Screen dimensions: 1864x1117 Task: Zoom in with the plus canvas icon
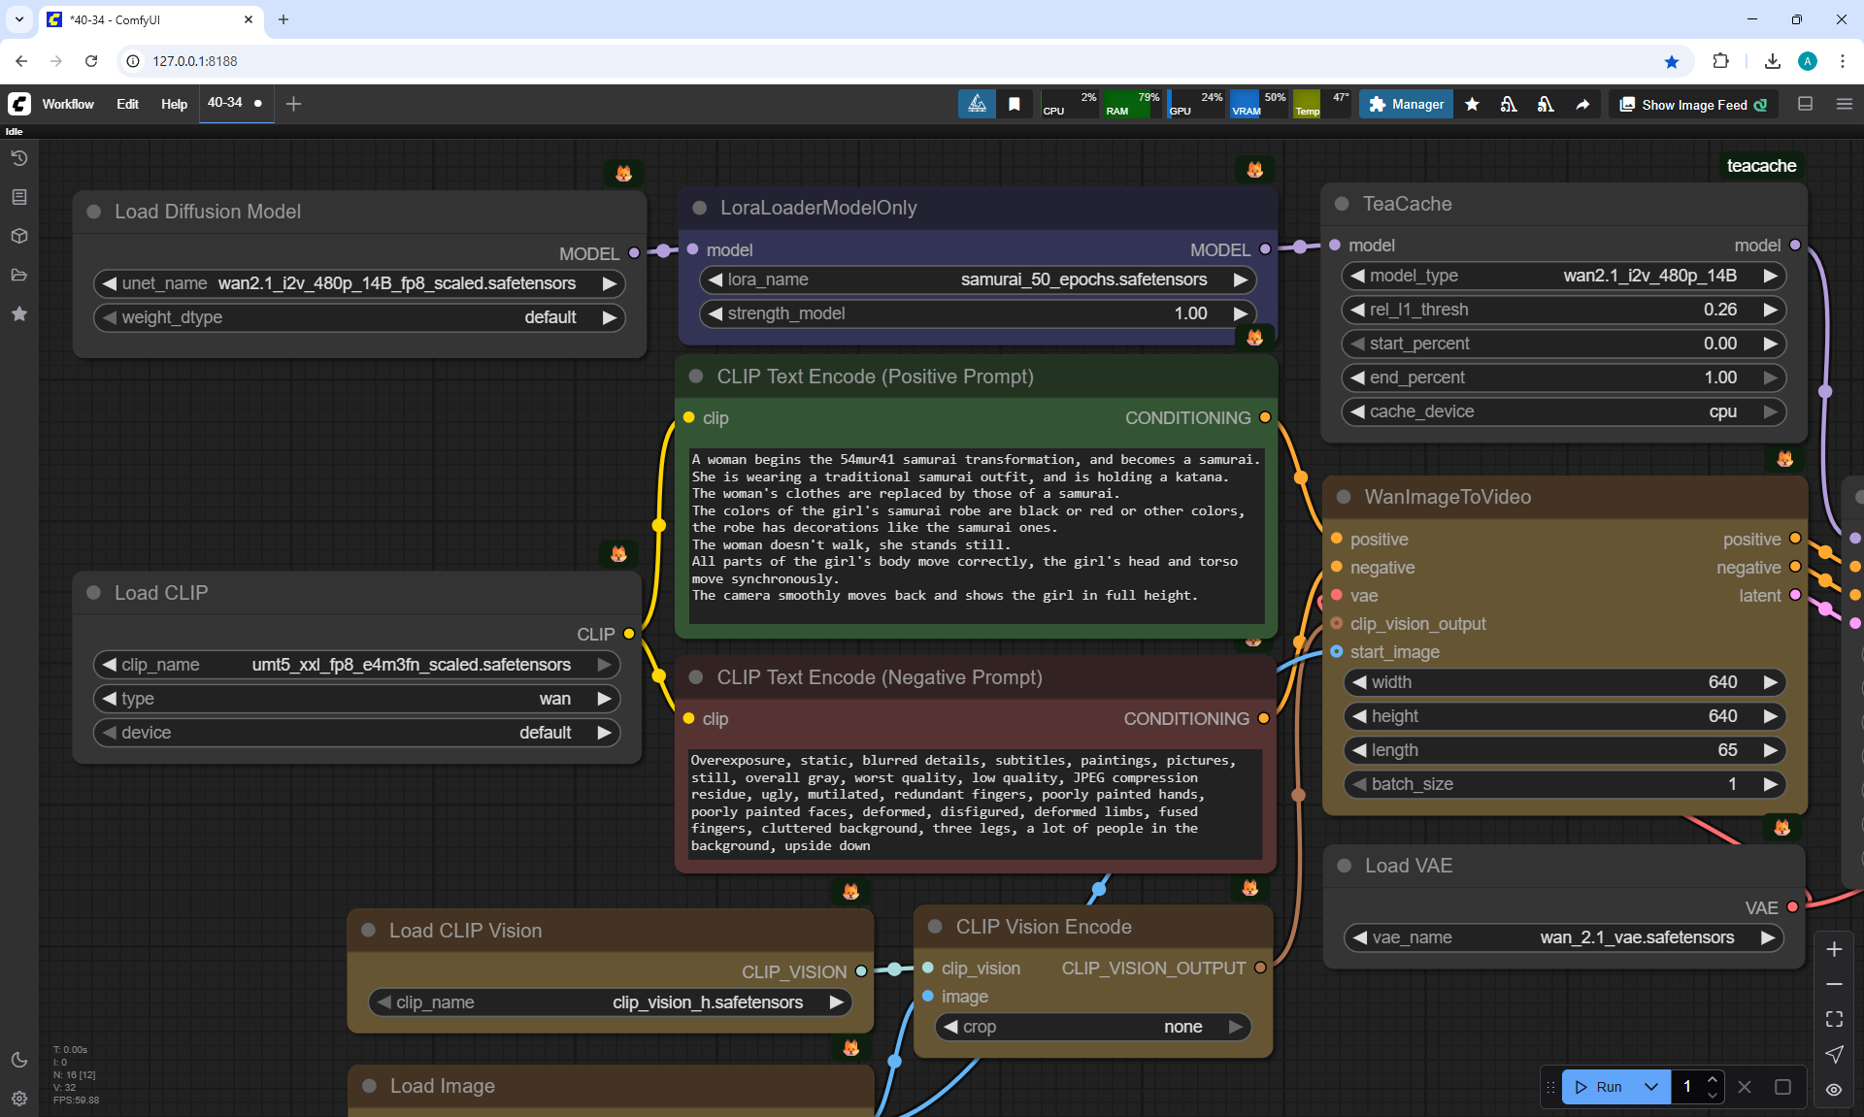tap(1834, 949)
